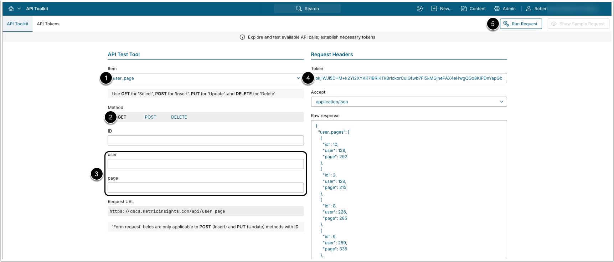The image size is (614, 262).
Task: Click the New plus icon
Action: point(434,9)
